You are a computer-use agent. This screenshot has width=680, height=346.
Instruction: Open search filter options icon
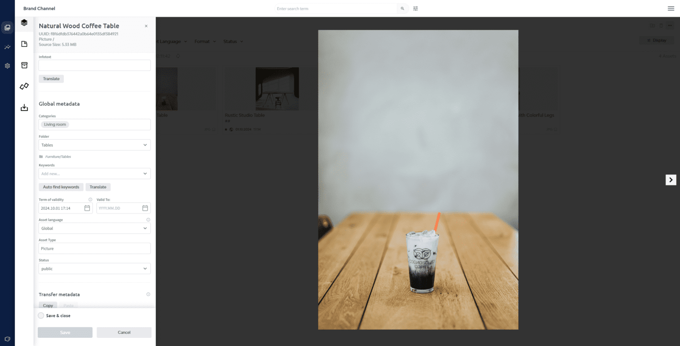coord(416,9)
